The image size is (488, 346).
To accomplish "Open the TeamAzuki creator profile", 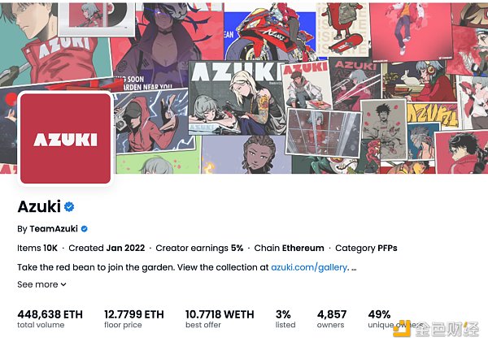I will coord(54,229).
